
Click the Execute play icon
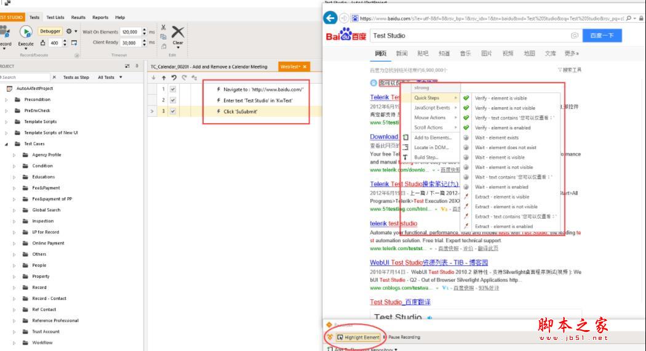(x=26, y=32)
